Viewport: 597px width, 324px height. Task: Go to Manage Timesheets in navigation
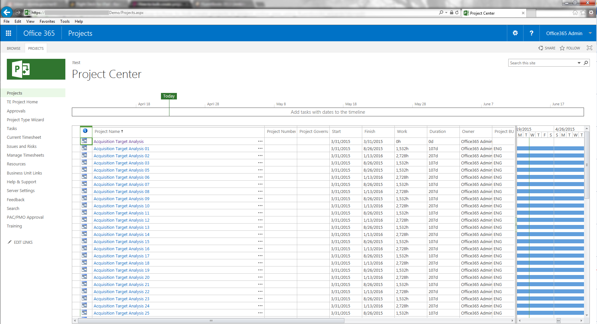[25, 155]
